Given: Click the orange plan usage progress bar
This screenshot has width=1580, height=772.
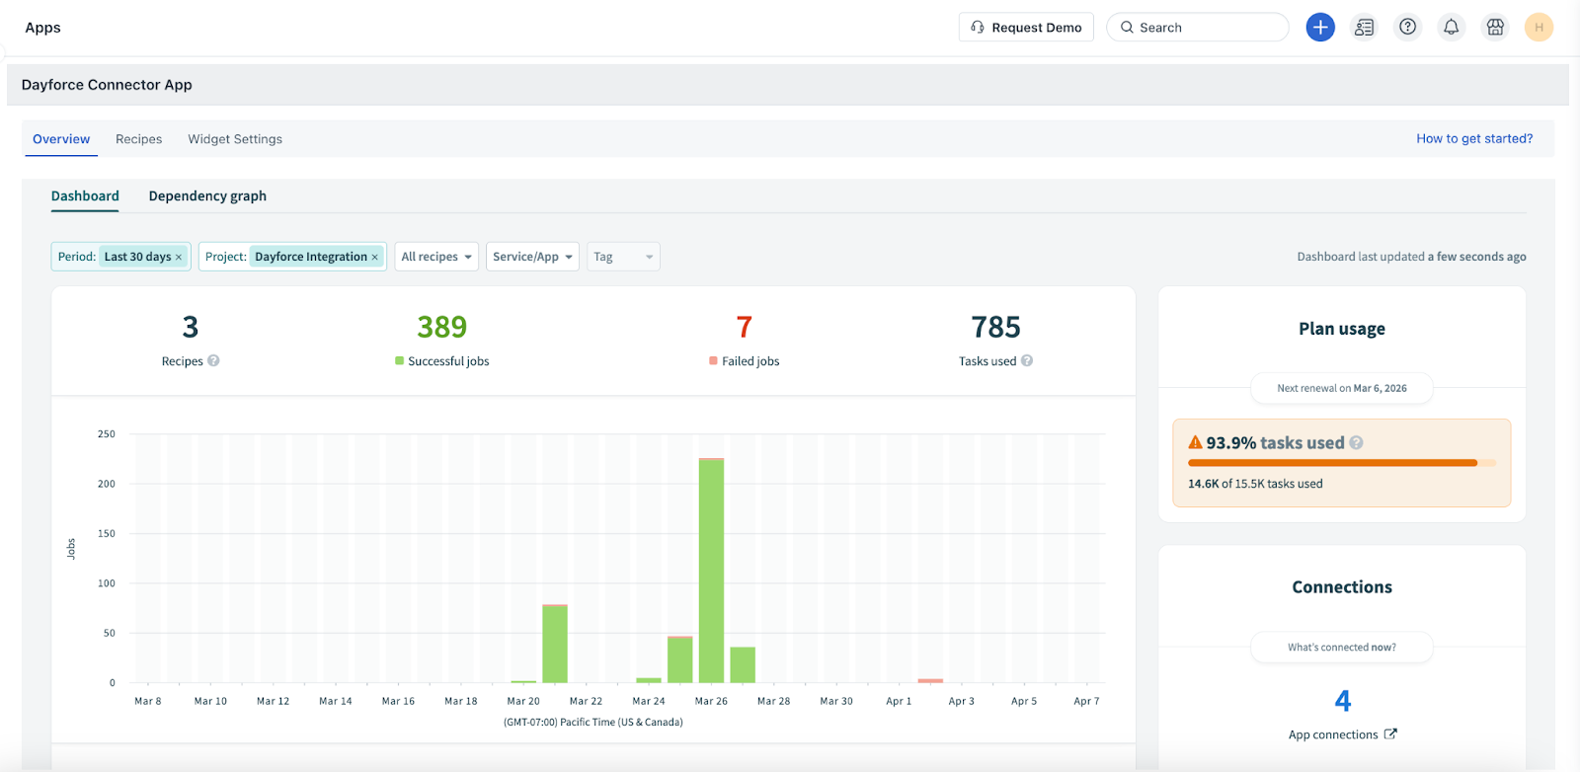Looking at the screenshot, I should click(x=1341, y=463).
